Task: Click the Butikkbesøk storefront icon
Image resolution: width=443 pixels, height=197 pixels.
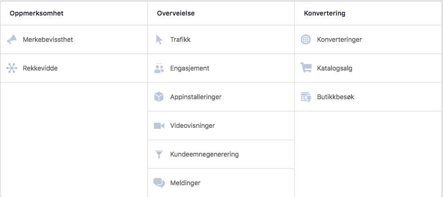Action: (306, 97)
